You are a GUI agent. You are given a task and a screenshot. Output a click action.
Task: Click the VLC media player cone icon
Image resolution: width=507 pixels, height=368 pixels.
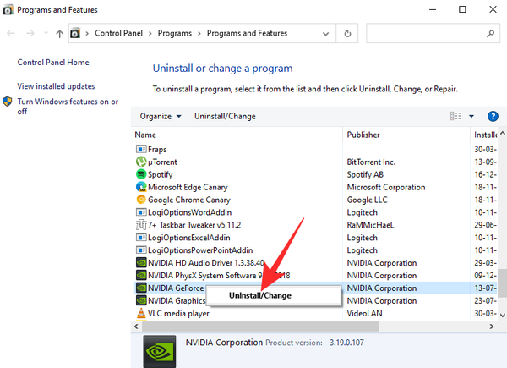coord(141,313)
